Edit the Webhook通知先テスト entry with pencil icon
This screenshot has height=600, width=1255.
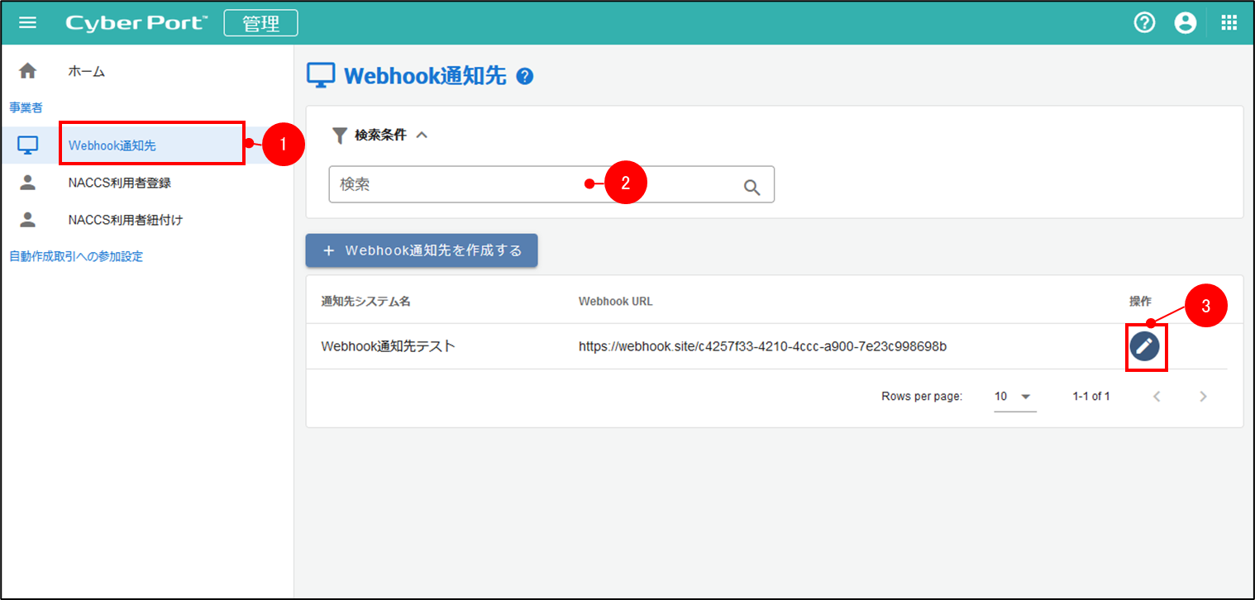[x=1145, y=347]
